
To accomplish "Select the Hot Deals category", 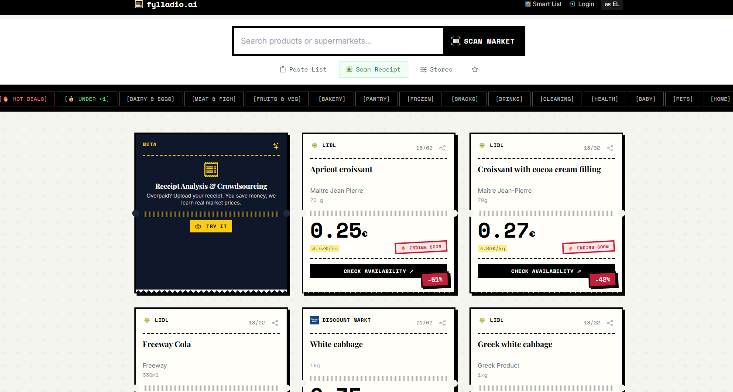I will [27, 99].
